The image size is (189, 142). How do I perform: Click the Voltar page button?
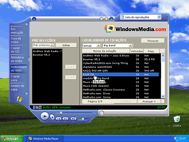(126, 101)
